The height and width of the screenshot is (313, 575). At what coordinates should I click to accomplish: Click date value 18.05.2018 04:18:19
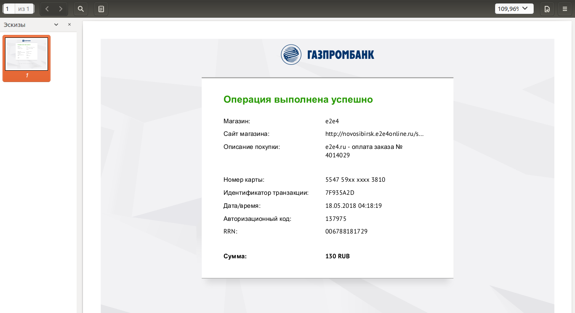tap(354, 206)
